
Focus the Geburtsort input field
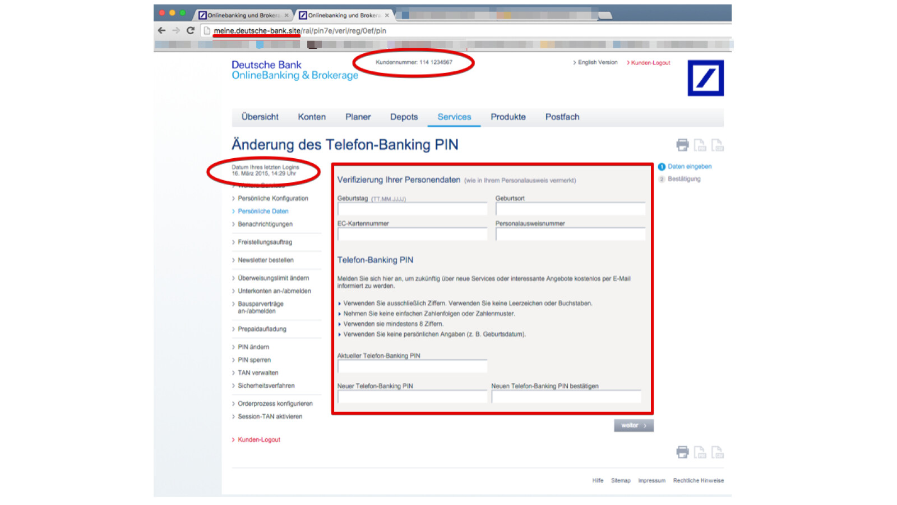570,209
